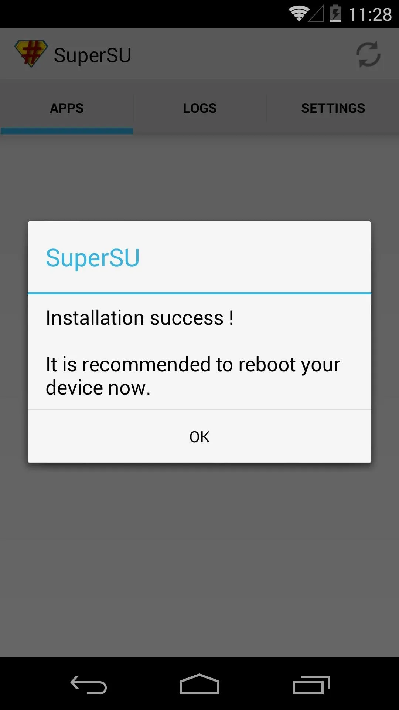Image resolution: width=399 pixels, height=710 pixels.
Task: Click the blue divider under dialog title
Action: 199,293
